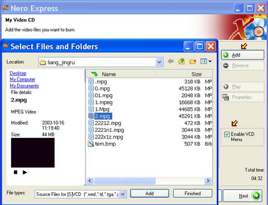Image resolution: width=268 pixels, height=205 pixels.
Task: Click Play in Nero Express window
Action: tap(242, 87)
